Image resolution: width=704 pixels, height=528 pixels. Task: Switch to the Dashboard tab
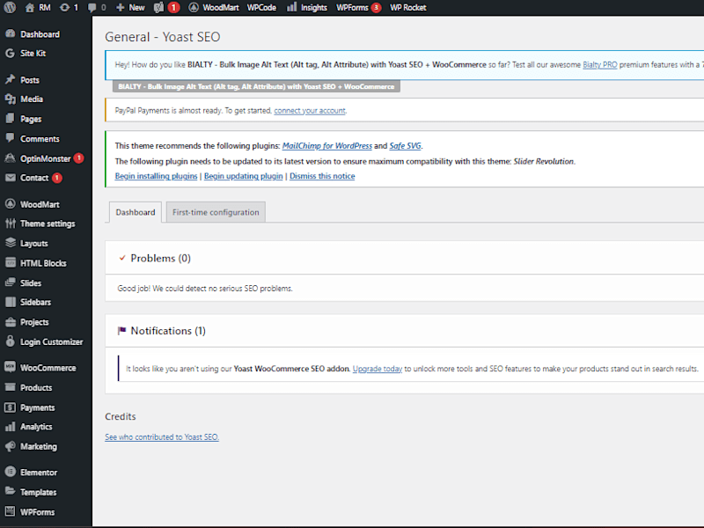pyautogui.click(x=136, y=212)
